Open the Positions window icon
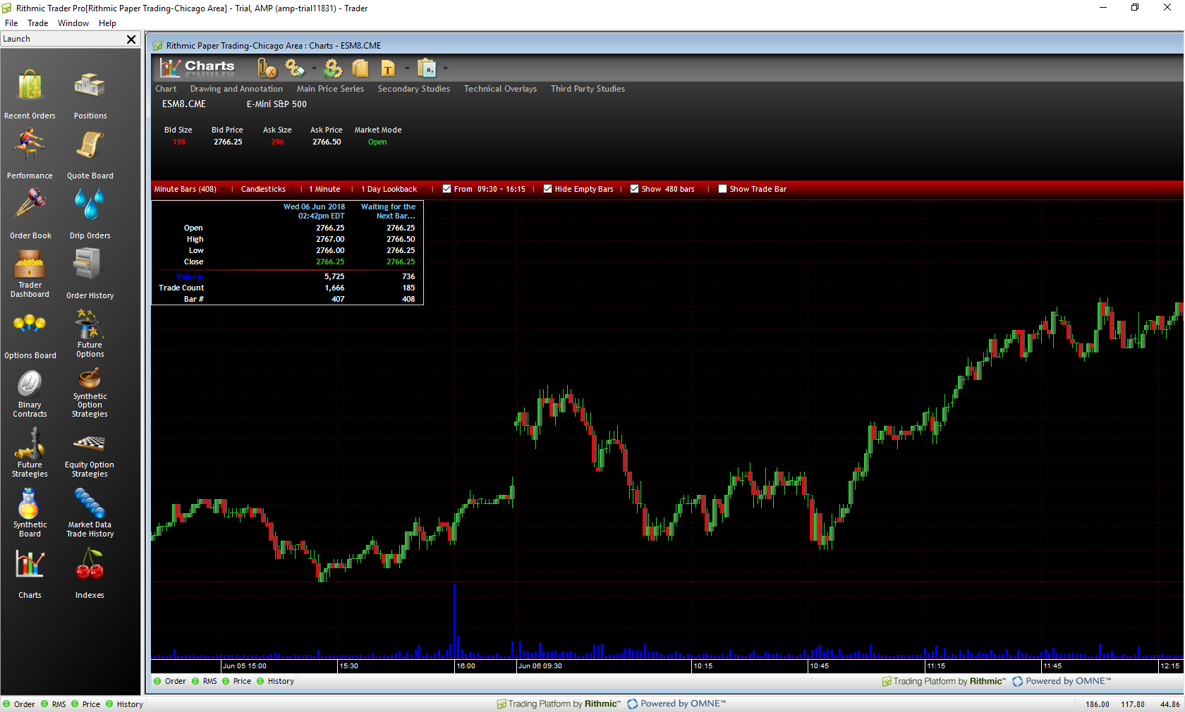Screen dimensions: 1185x712 (90, 87)
